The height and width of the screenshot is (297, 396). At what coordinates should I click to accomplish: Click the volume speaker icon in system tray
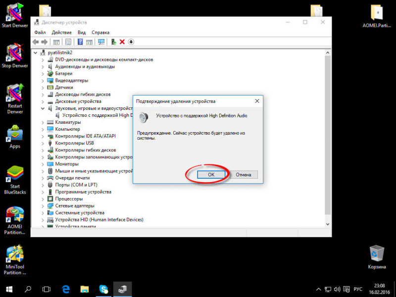(x=337, y=290)
